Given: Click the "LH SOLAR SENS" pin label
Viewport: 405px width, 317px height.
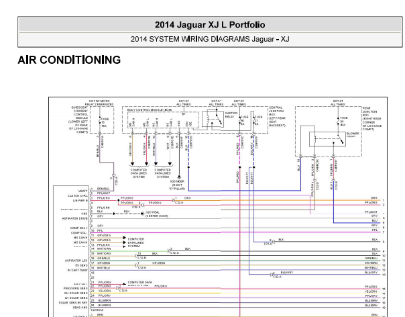Looking at the screenshot, I should pyautogui.click(x=76, y=298).
